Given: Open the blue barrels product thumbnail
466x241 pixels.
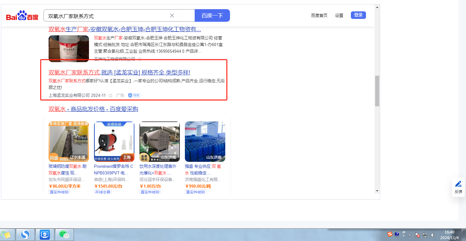Looking at the screenshot, I should 205,142.
